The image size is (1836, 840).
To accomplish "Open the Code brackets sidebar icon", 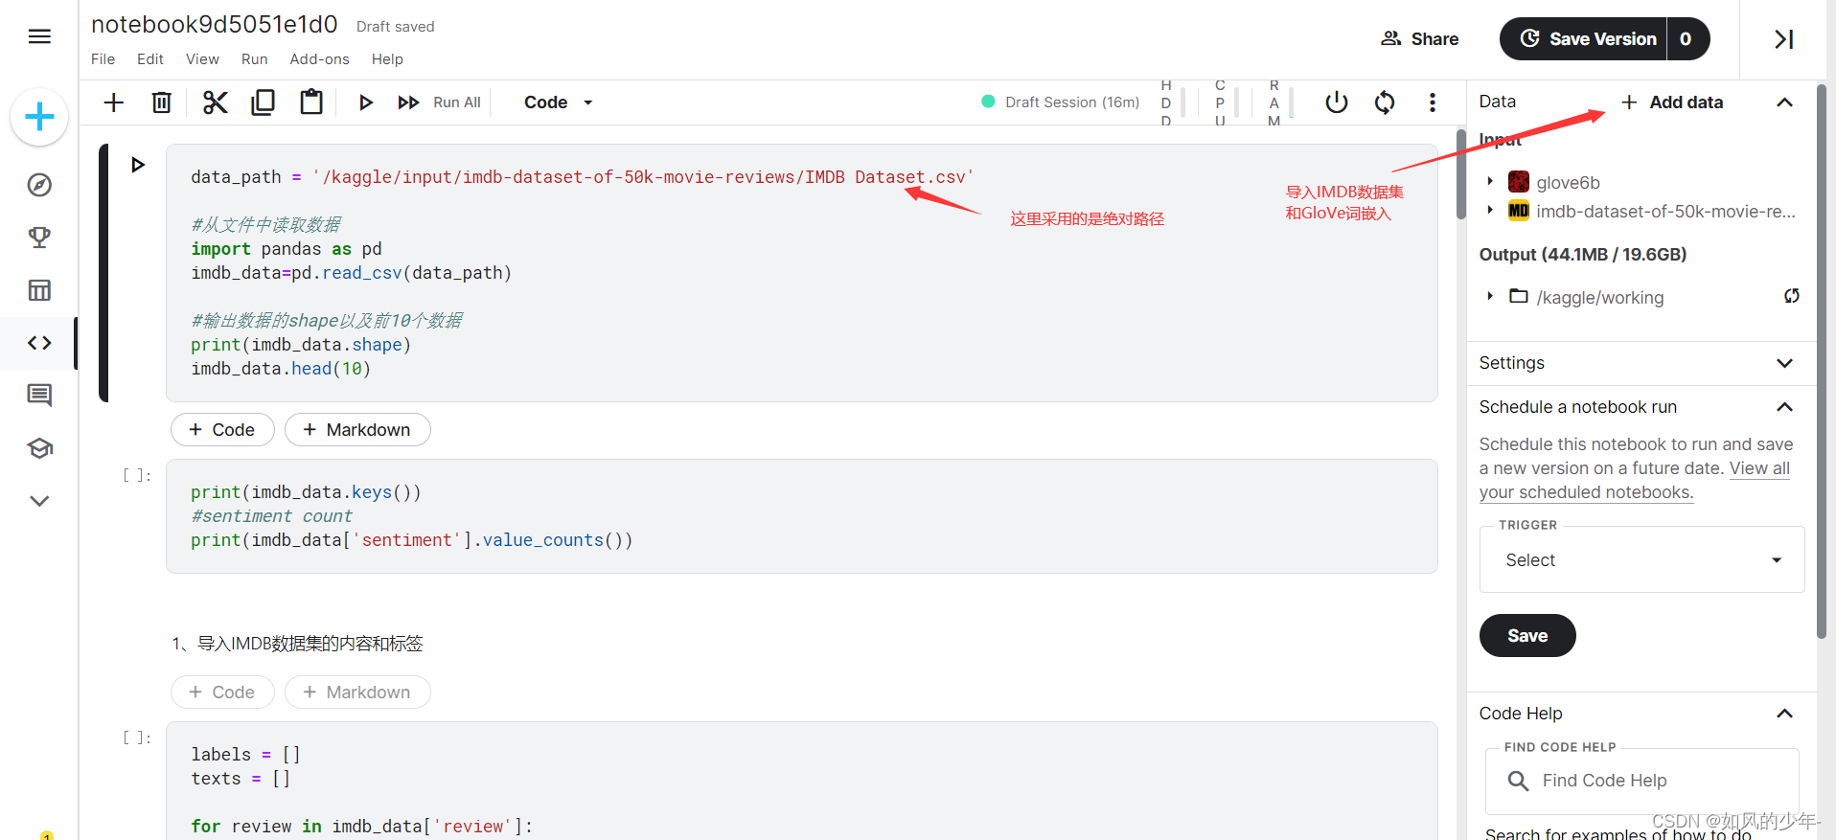I will pos(39,343).
